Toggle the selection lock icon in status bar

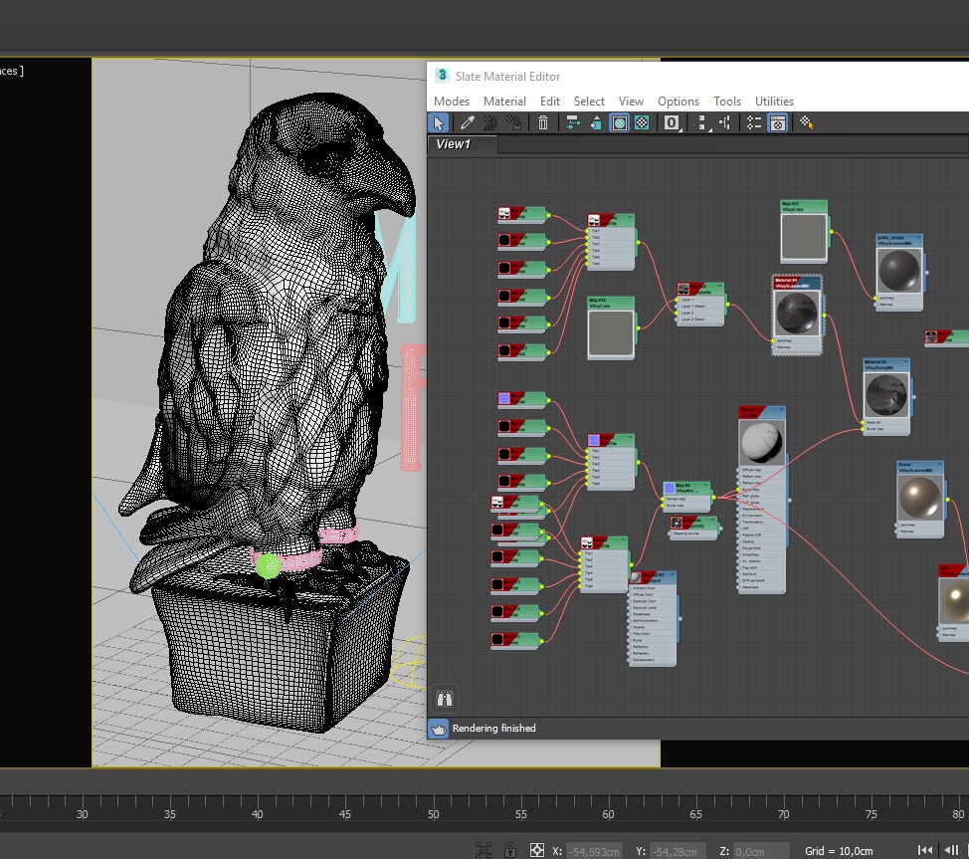point(510,850)
